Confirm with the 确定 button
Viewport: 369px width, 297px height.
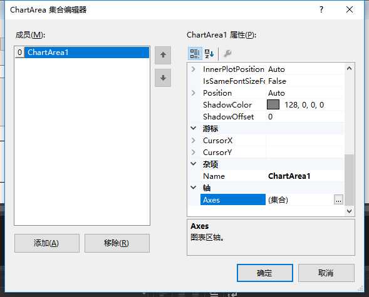coord(265,273)
